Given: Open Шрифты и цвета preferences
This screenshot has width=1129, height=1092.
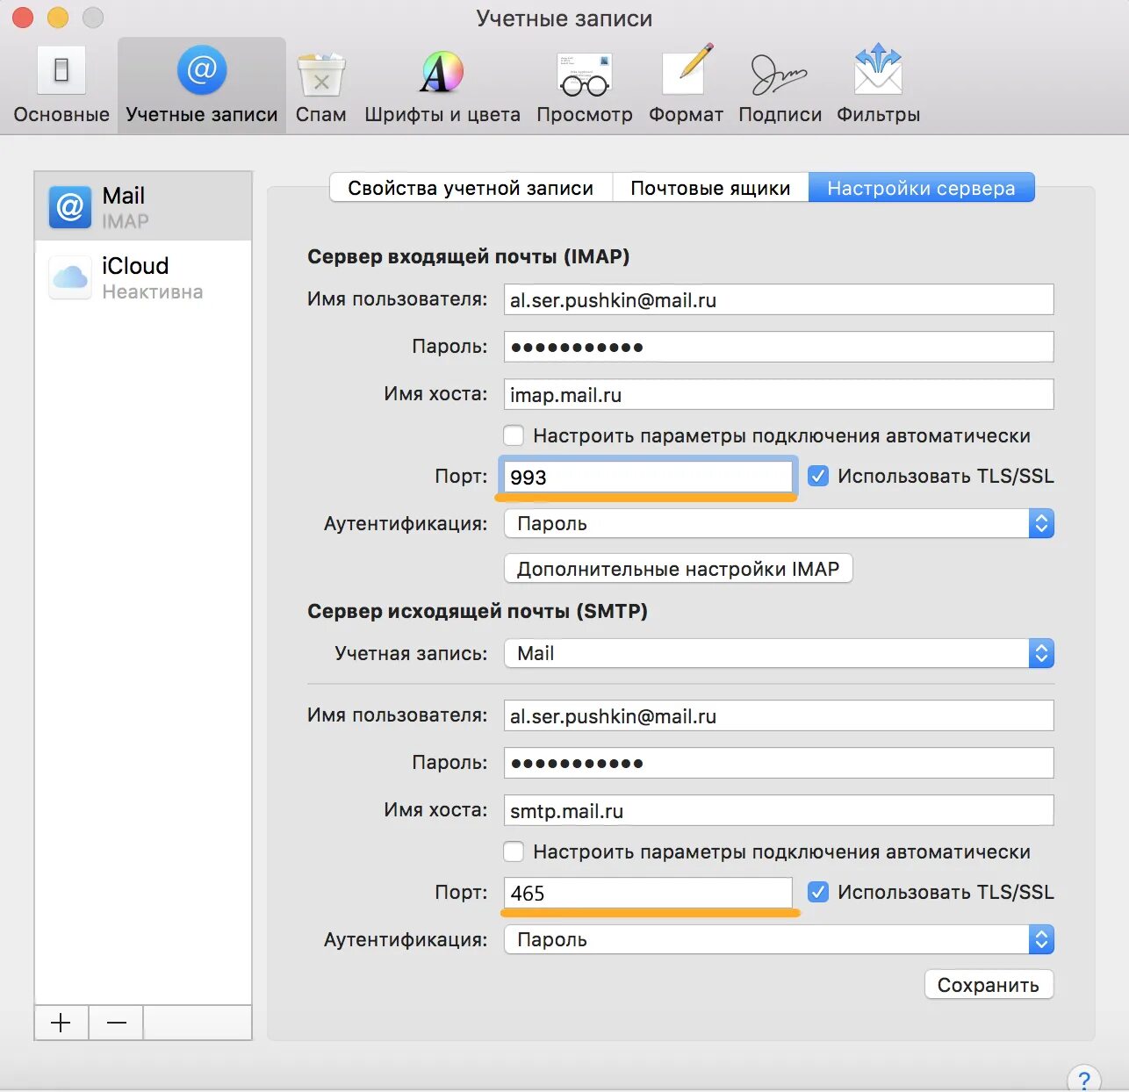Looking at the screenshot, I should [x=442, y=86].
